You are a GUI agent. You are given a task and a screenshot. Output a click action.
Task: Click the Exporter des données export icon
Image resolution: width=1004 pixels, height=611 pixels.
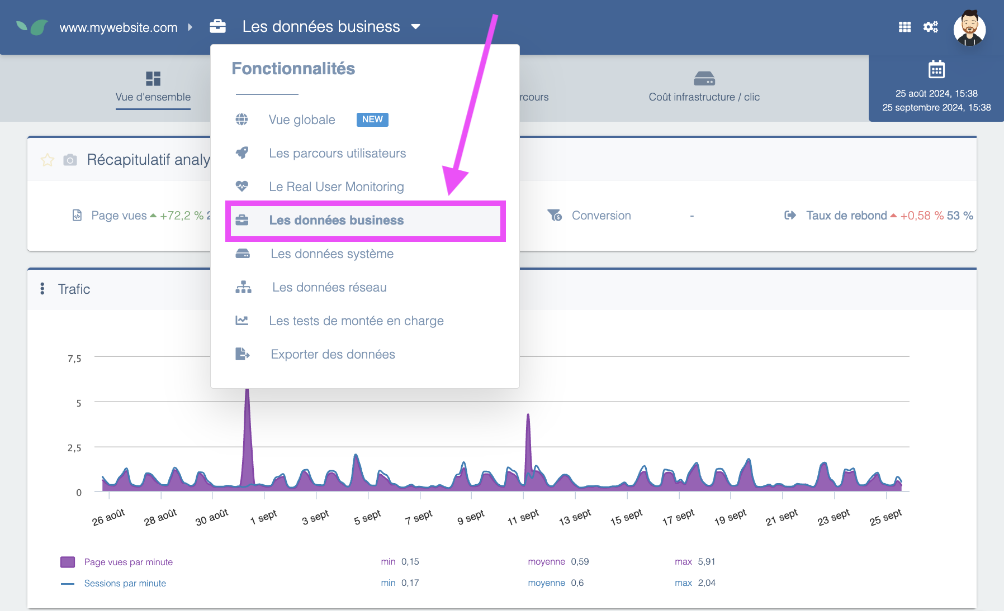[x=242, y=354]
